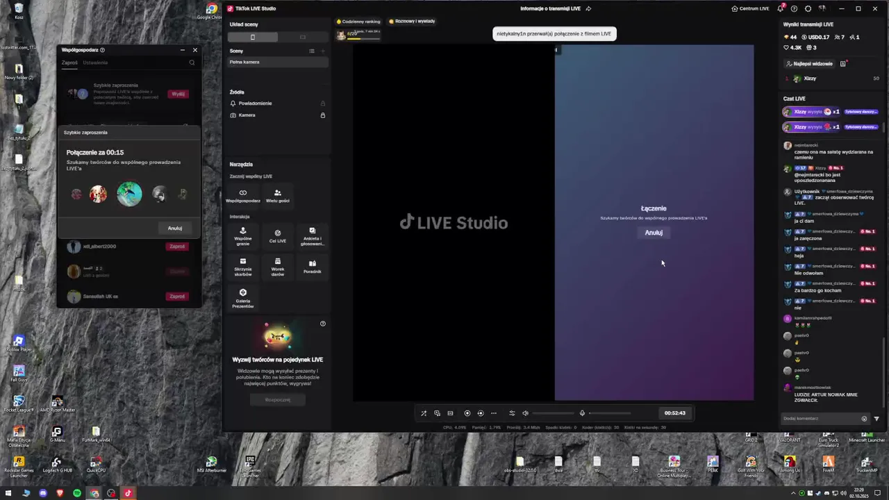This screenshot has width=889, height=500.
Task: Open Skrzynia skarbów treasure box
Action: click(x=242, y=266)
